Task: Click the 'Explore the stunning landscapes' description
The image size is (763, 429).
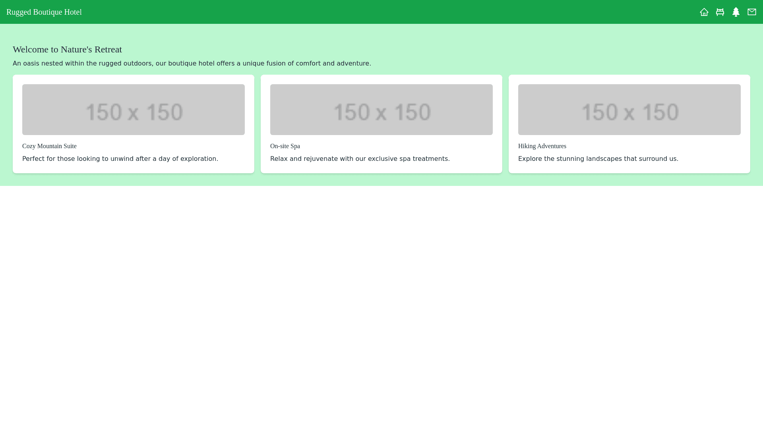Action: coord(598,159)
